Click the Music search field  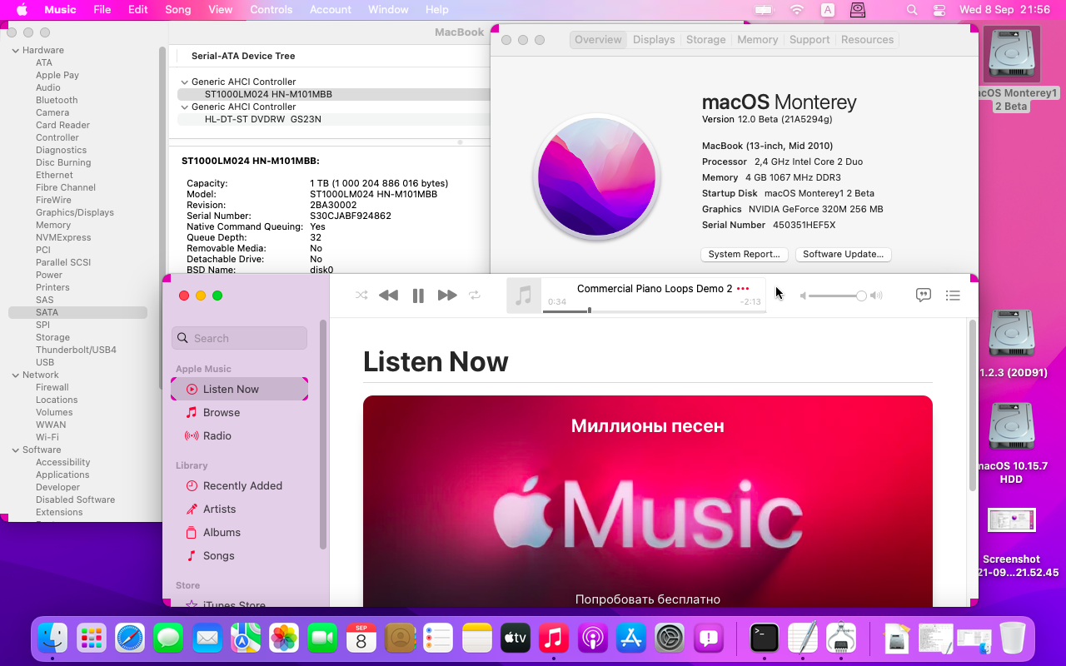(239, 338)
